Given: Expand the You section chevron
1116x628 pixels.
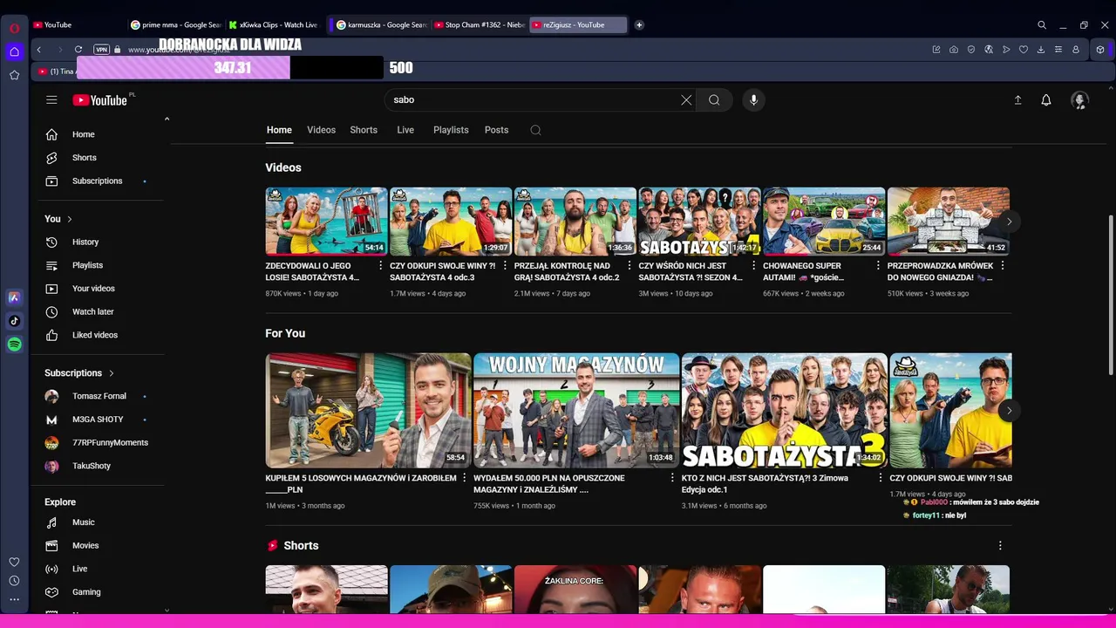Looking at the screenshot, I should (x=70, y=219).
